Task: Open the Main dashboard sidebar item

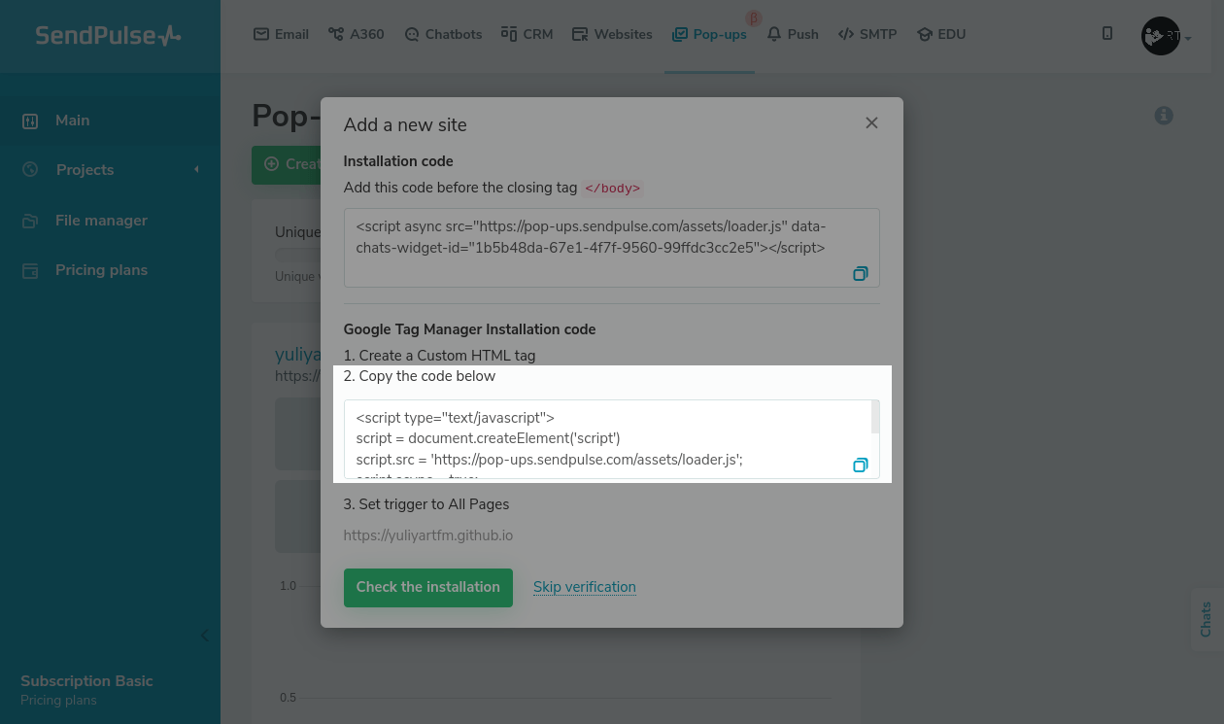Action: coord(72,121)
